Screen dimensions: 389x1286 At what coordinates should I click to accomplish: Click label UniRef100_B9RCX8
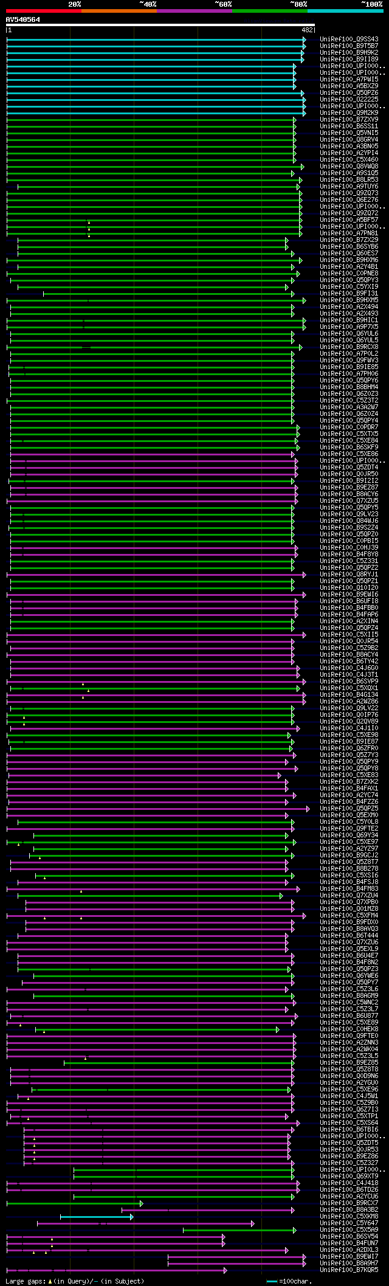point(349,347)
